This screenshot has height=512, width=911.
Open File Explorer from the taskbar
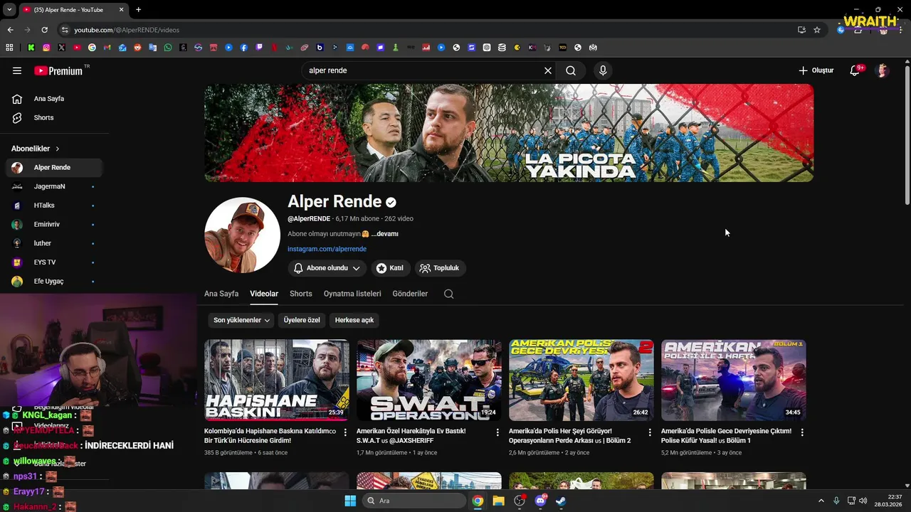point(498,501)
